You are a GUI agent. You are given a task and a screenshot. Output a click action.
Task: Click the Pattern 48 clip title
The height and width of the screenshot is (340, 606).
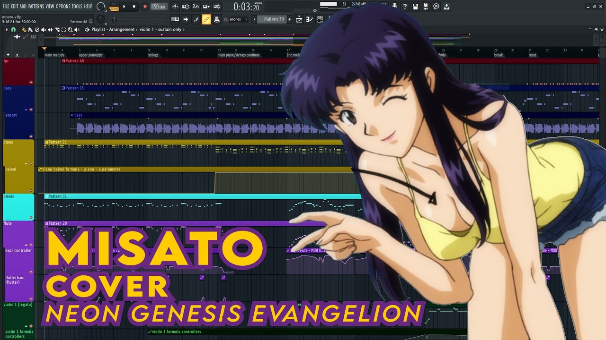coord(74,61)
